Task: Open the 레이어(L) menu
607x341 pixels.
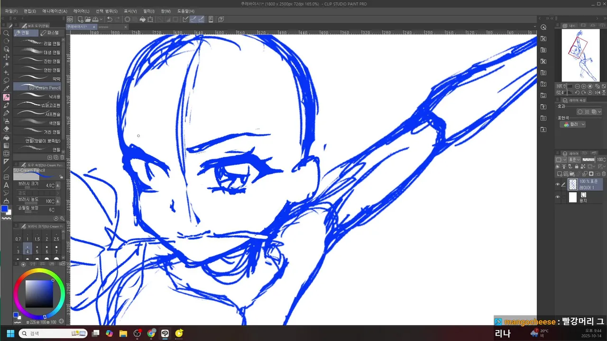Action: 81,11
